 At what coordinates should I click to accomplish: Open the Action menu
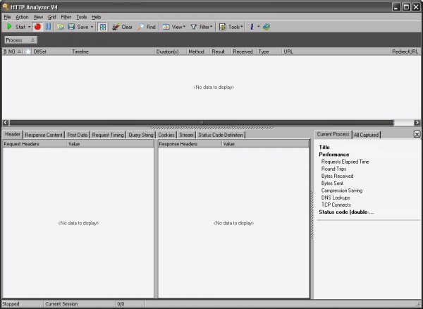tap(22, 17)
